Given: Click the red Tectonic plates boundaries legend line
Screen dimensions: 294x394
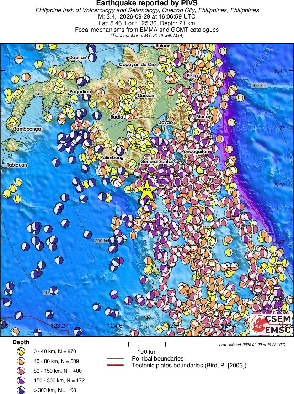Looking at the screenshot, I should tap(115, 365).
